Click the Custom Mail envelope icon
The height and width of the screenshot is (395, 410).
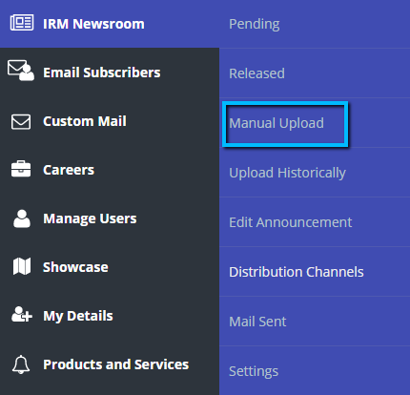(x=21, y=122)
